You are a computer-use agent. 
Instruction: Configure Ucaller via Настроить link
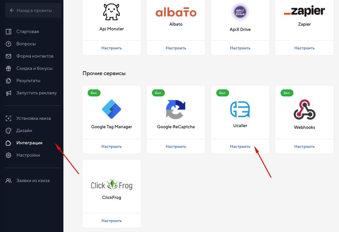240,147
